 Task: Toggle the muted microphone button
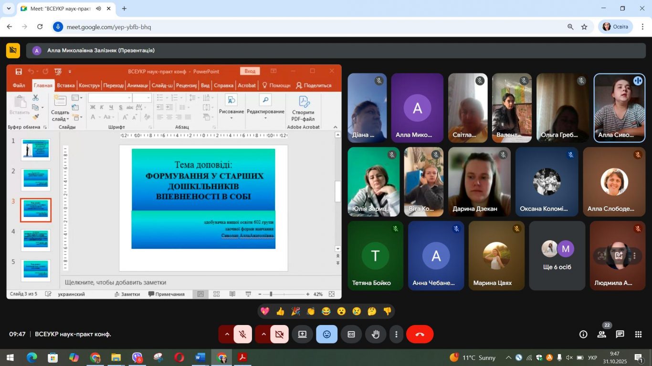tap(242, 334)
